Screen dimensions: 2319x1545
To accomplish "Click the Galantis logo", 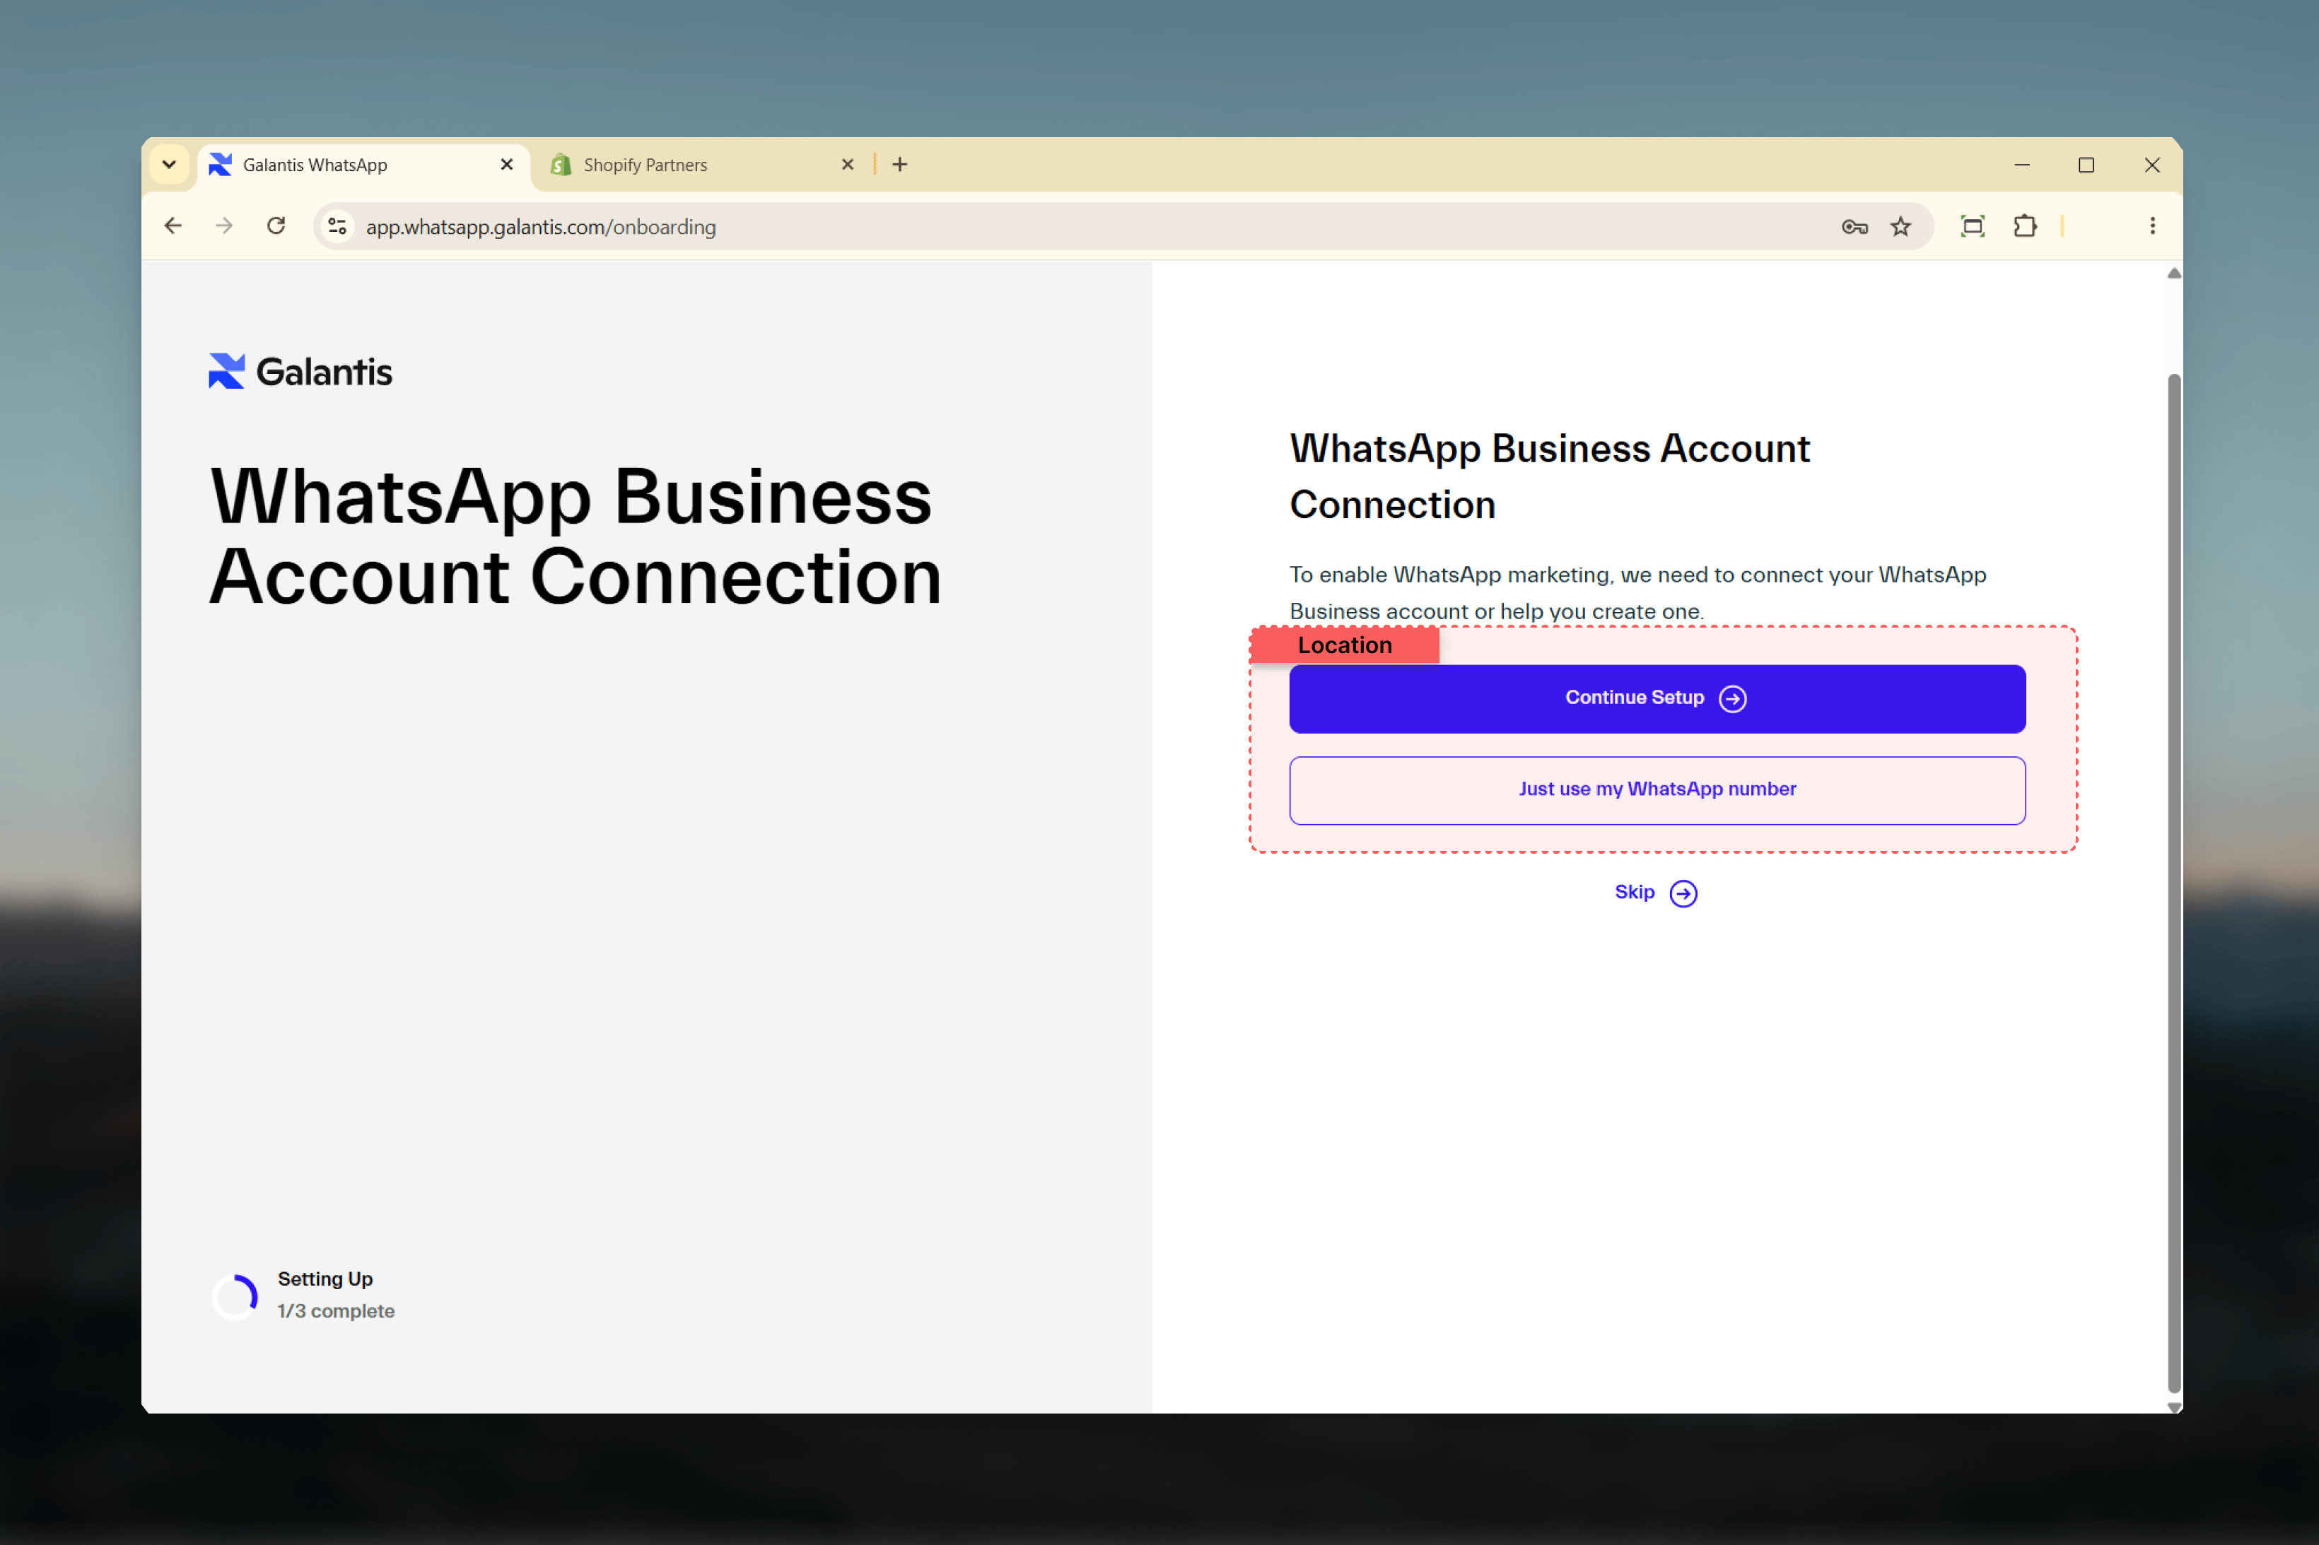I will coord(300,372).
